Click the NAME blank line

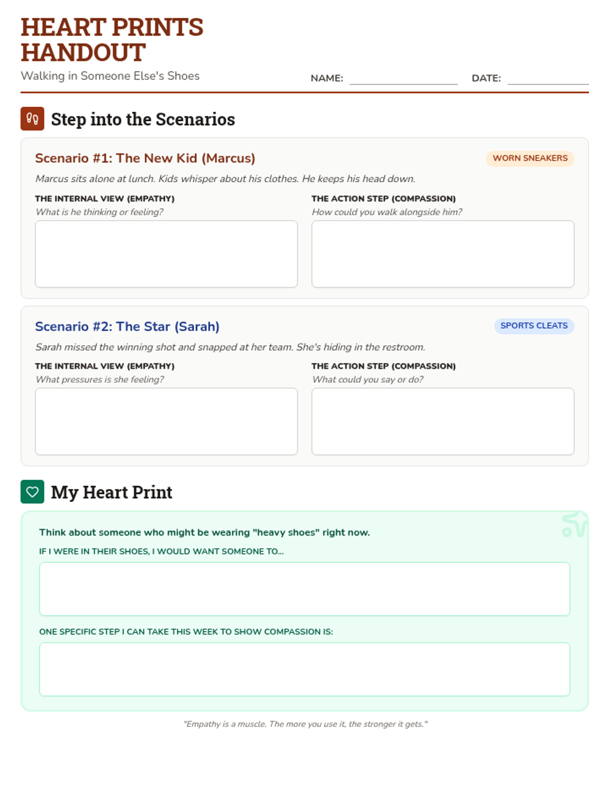pyautogui.click(x=403, y=79)
